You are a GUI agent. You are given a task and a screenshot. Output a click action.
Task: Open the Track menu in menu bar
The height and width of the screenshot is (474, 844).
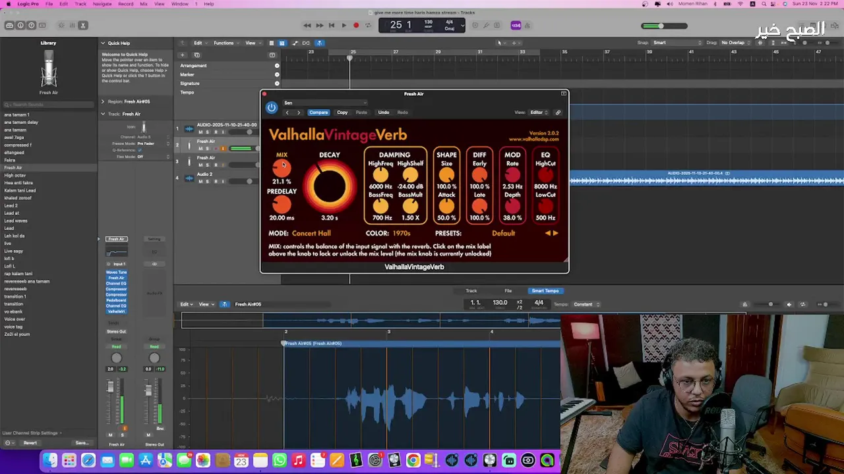(80, 4)
